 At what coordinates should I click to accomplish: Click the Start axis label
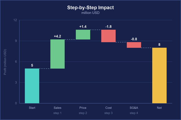(x=32, y=108)
